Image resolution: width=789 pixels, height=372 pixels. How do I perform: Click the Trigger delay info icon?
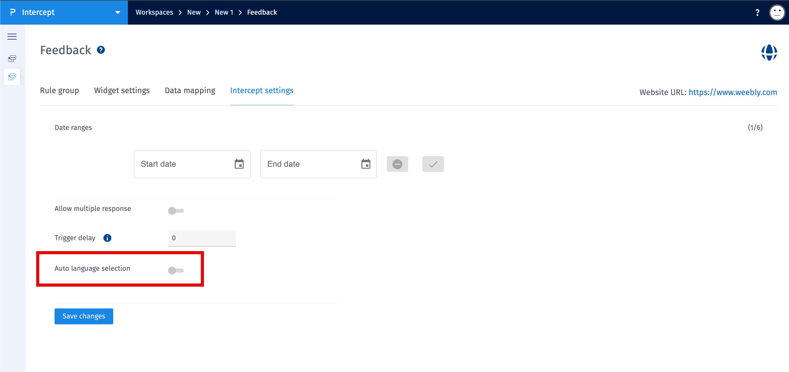[x=107, y=238]
